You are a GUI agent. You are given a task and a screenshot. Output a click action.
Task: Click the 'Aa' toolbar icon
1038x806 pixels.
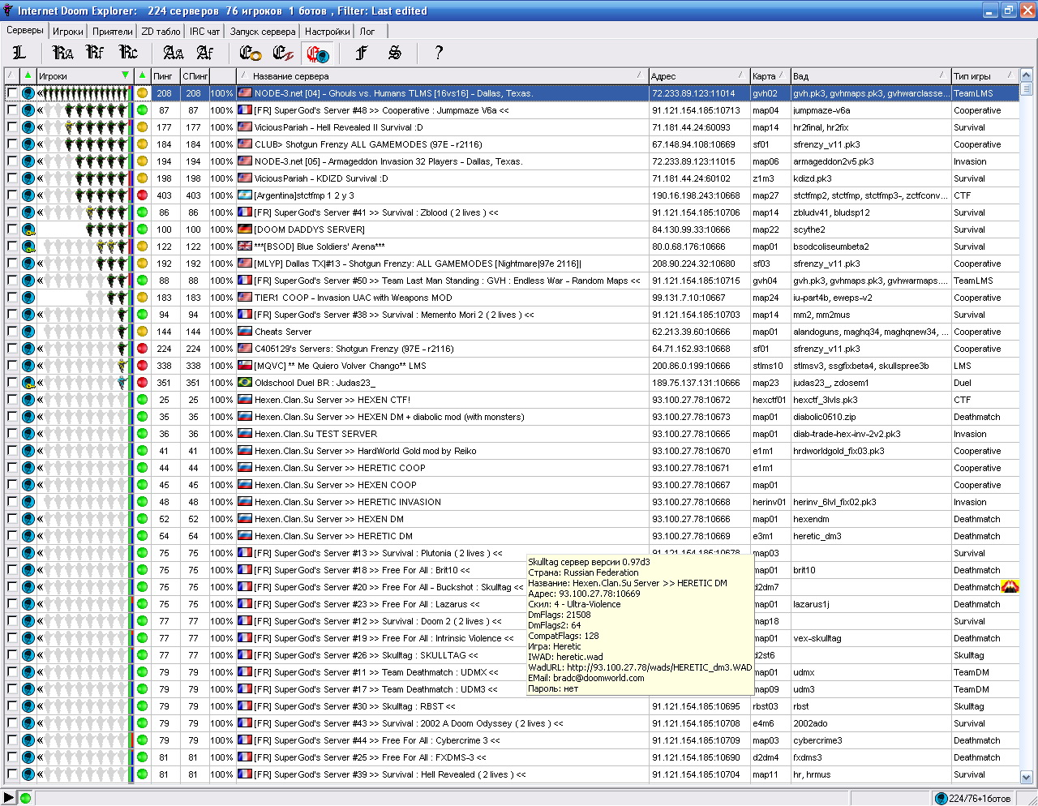pos(173,53)
